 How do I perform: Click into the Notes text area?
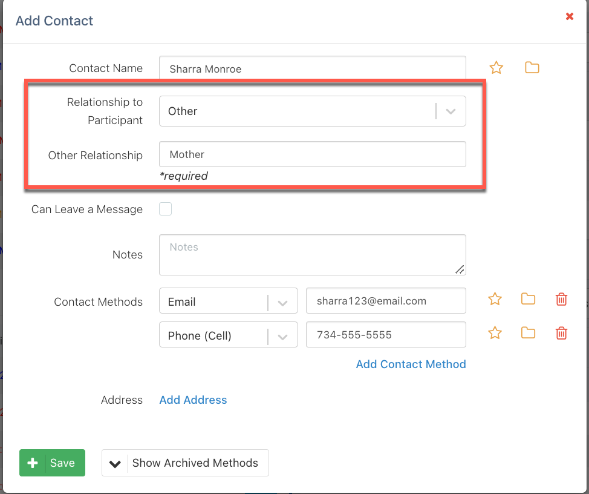click(x=312, y=255)
